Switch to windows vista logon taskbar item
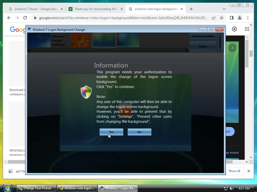This screenshot has height=192, width=257. tap(77, 188)
